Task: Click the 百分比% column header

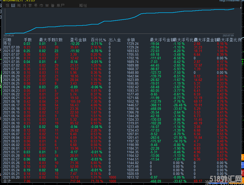Action: click(98, 40)
